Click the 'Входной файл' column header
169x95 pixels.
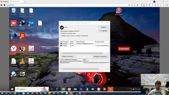[81, 42]
